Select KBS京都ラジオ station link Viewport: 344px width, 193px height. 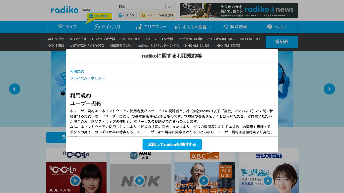tap(121, 45)
